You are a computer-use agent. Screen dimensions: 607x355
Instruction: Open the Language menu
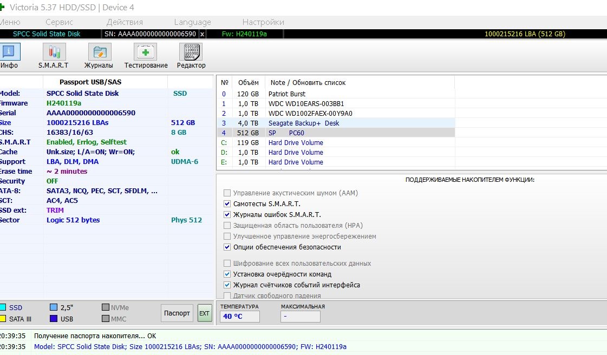pos(192,22)
